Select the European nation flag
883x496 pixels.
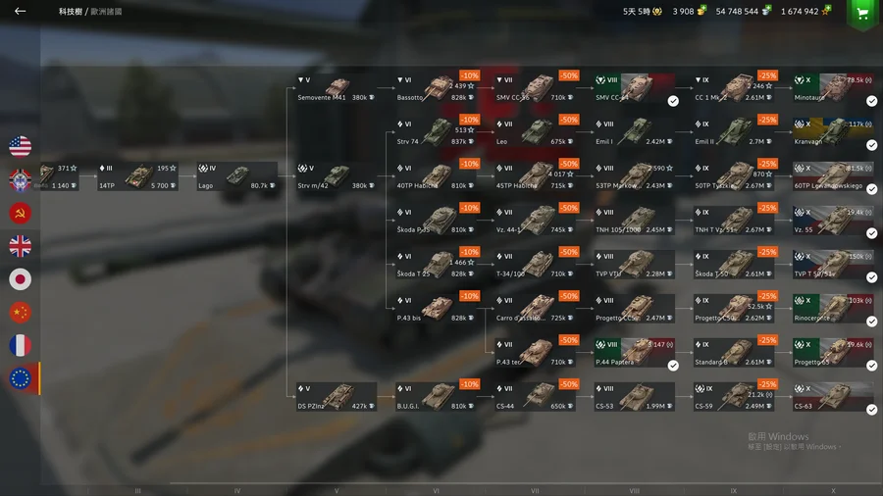click(x=21, y=378)
